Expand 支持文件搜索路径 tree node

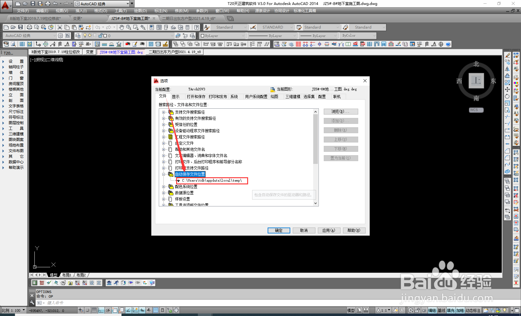164,112
